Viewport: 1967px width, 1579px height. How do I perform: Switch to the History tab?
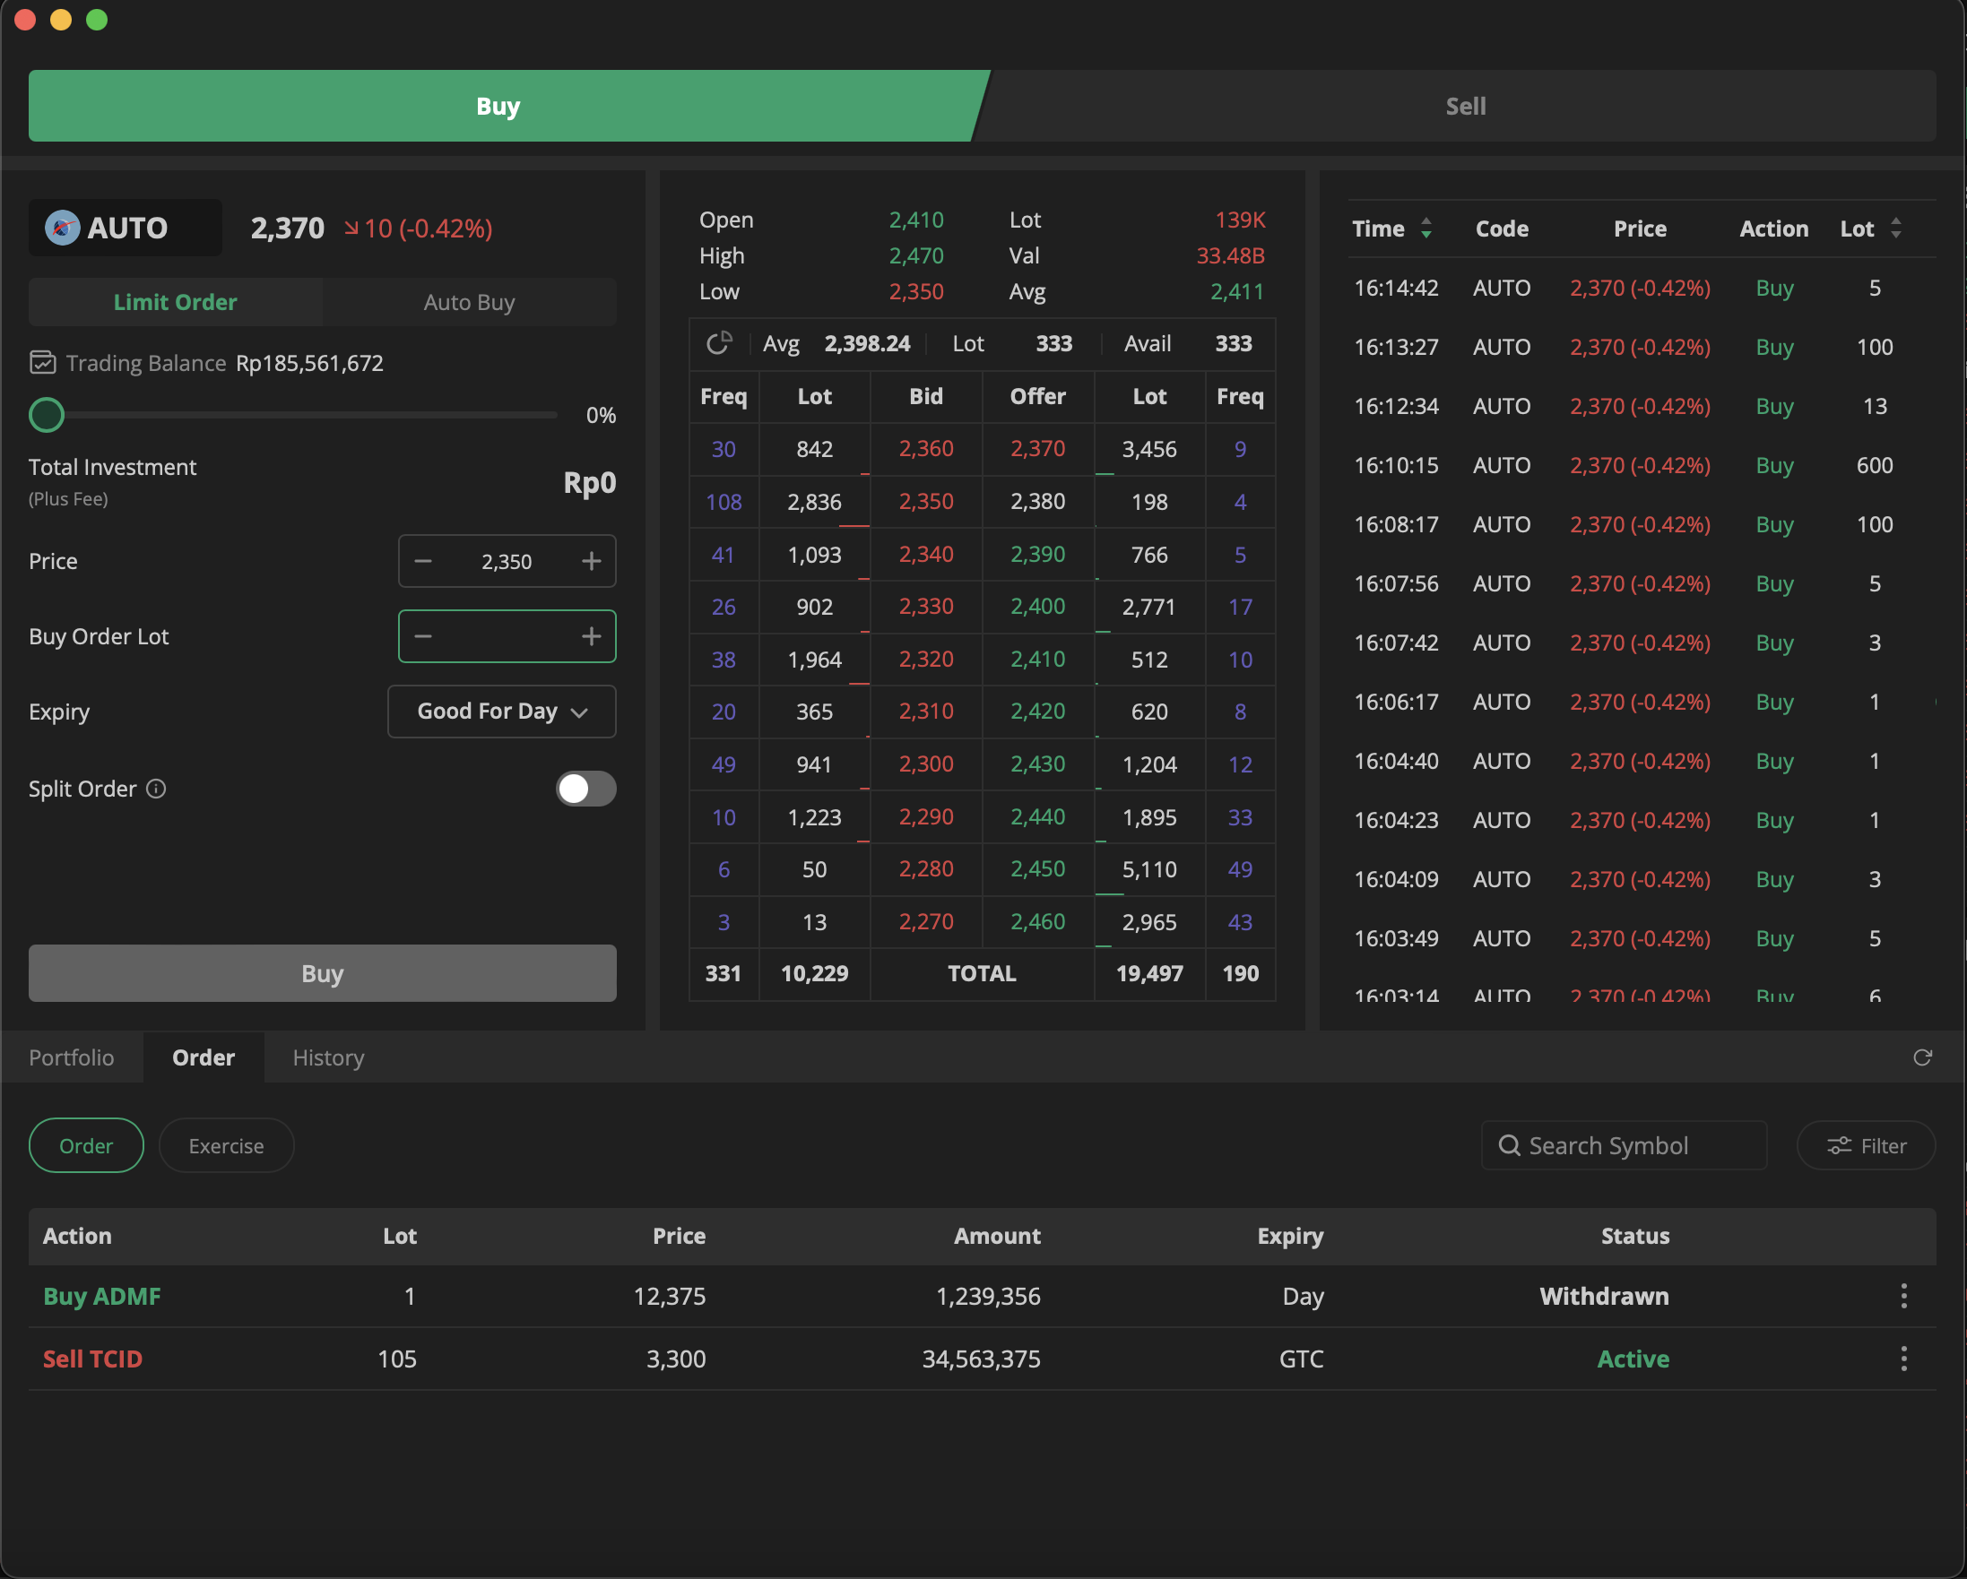327,1057
